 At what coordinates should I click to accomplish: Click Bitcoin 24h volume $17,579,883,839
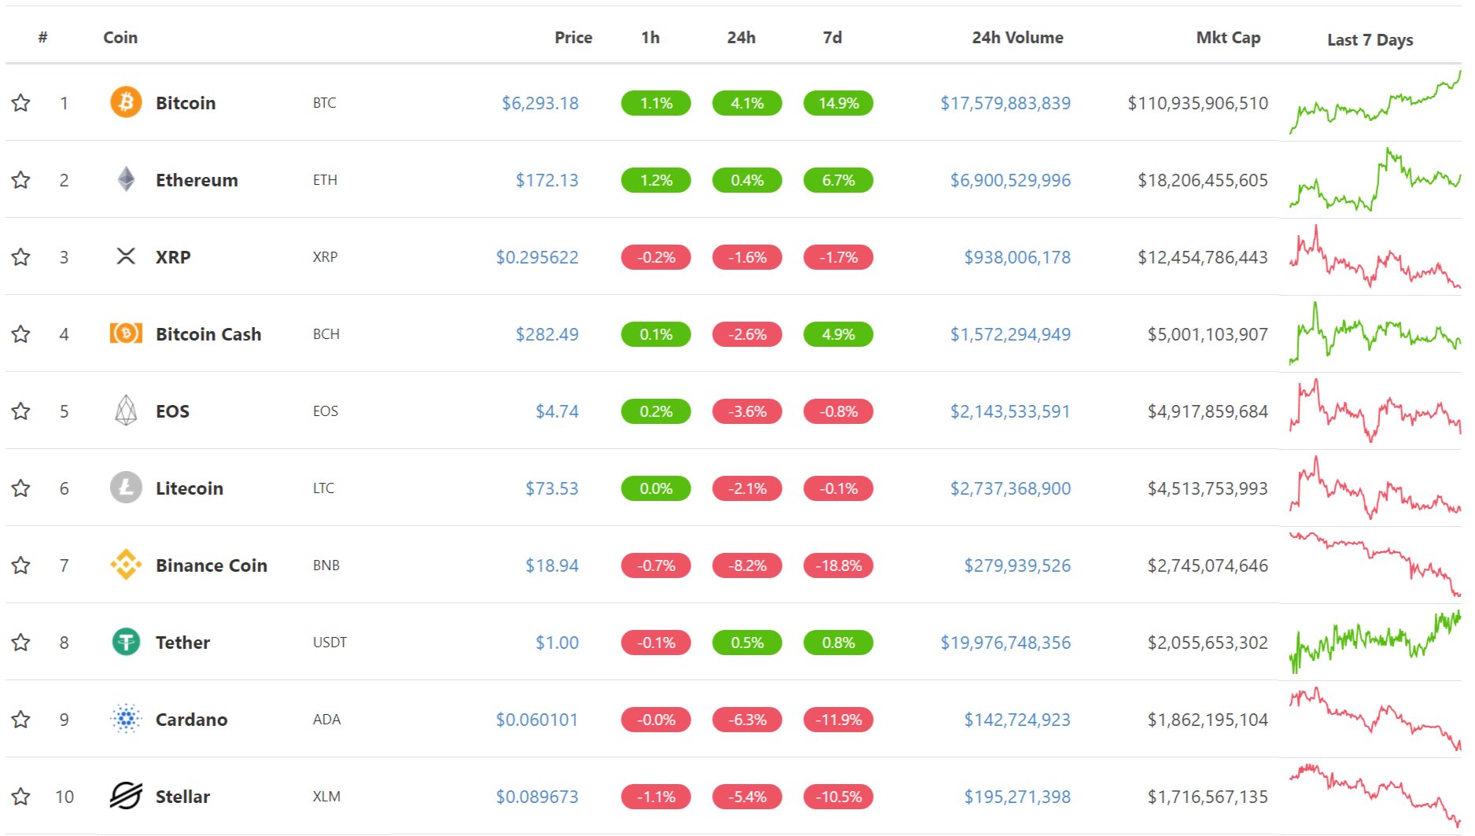pos(1005,102)
